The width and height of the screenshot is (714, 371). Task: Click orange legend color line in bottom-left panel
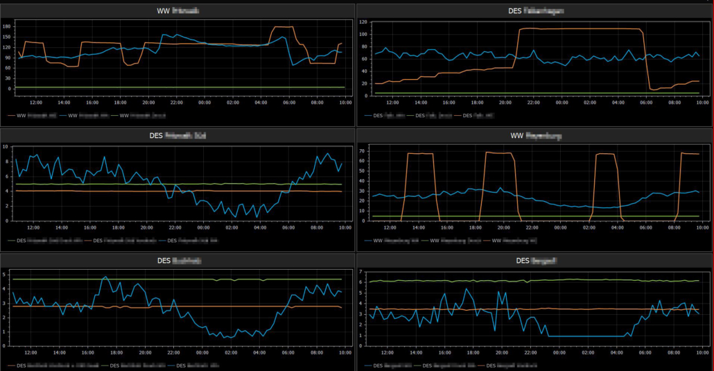click(11, 365)
